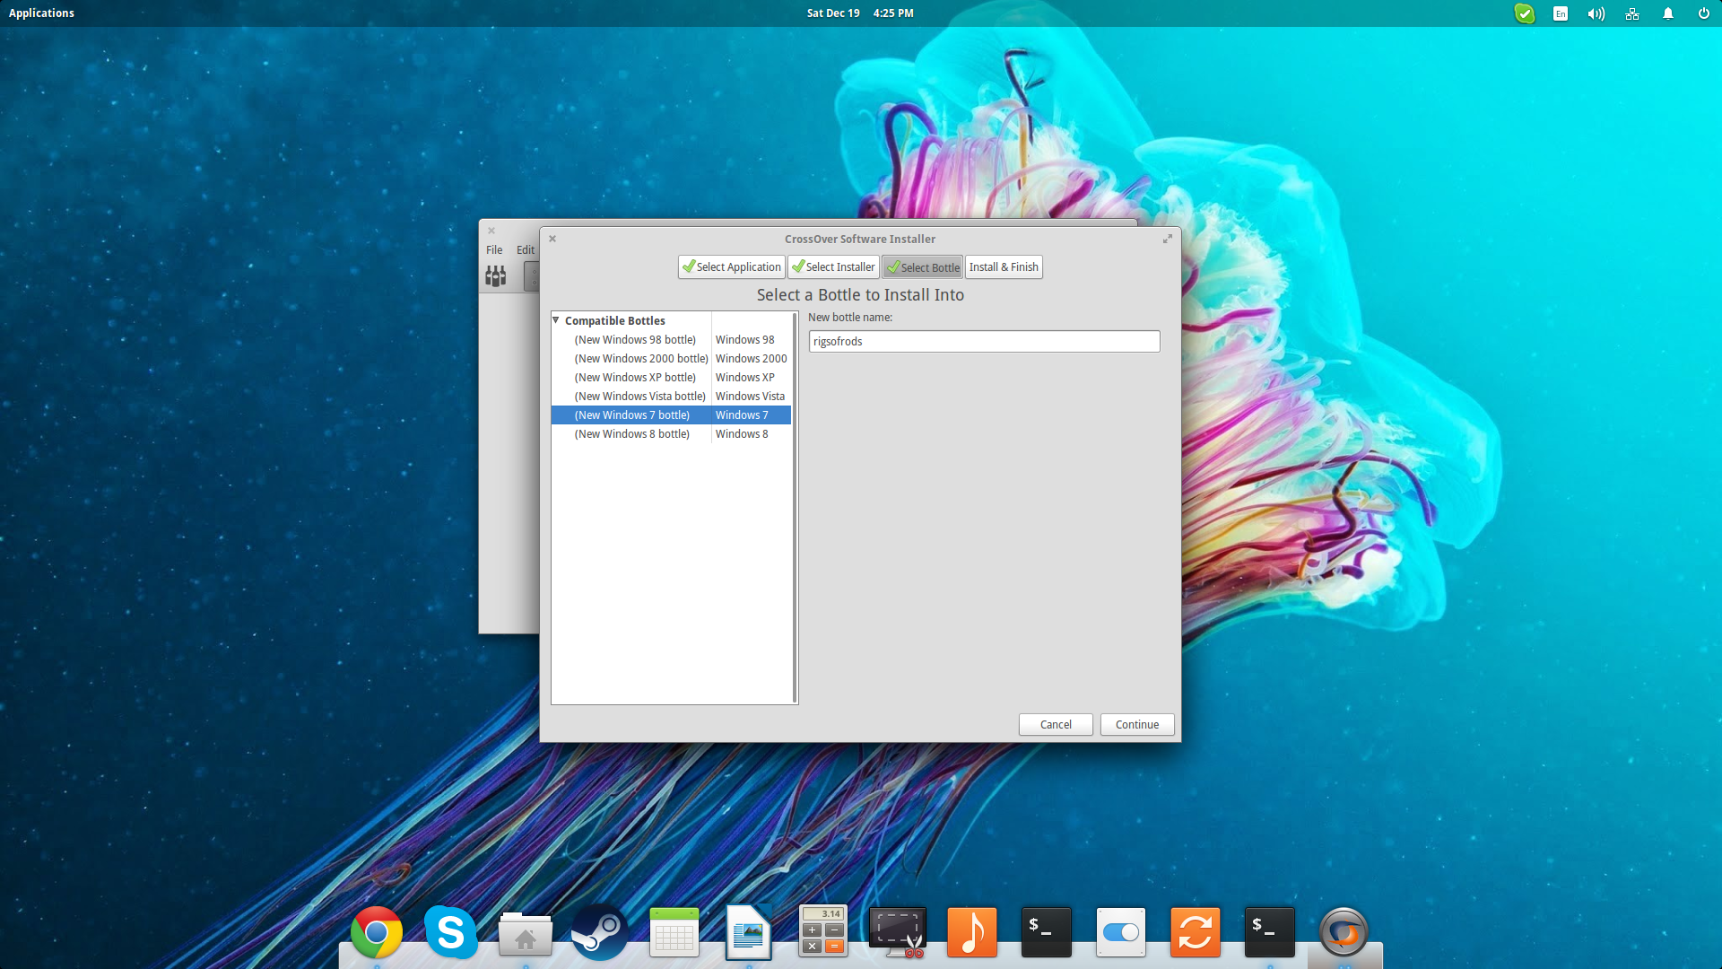Image resolution: width=1722 pixels, height=969 pixels.
Task: Open the File menu in CrossOver window
Action: coord(494,250)
